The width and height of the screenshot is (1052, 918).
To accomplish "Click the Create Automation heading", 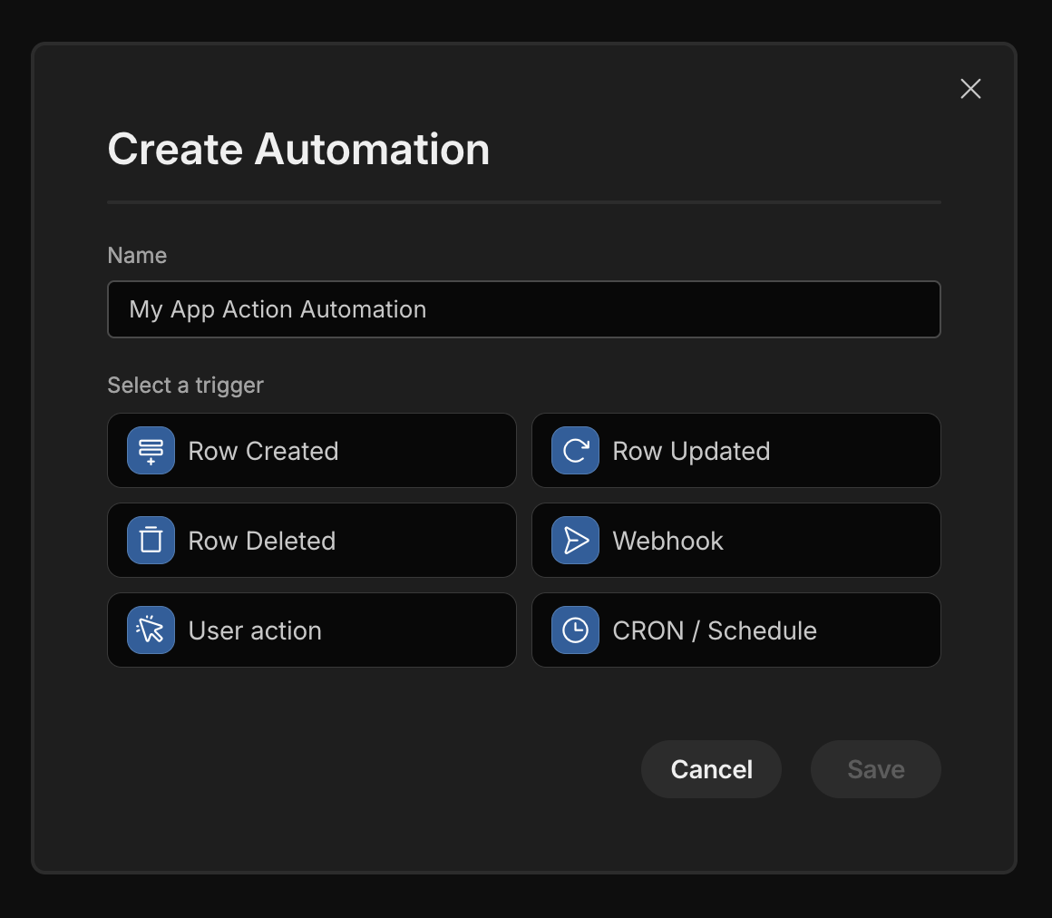I will point(298,149).
